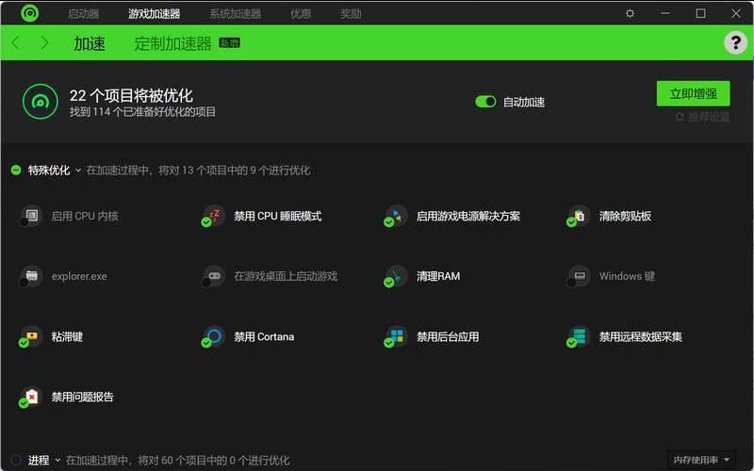Toggle the 特殊优化 group green checkbox
754x471 pixels.
(x=16, y=171)
